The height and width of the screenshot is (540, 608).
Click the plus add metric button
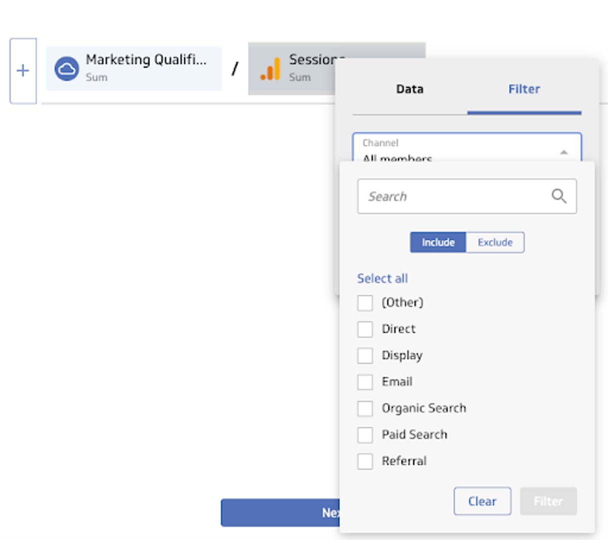[x=23, y=70]
